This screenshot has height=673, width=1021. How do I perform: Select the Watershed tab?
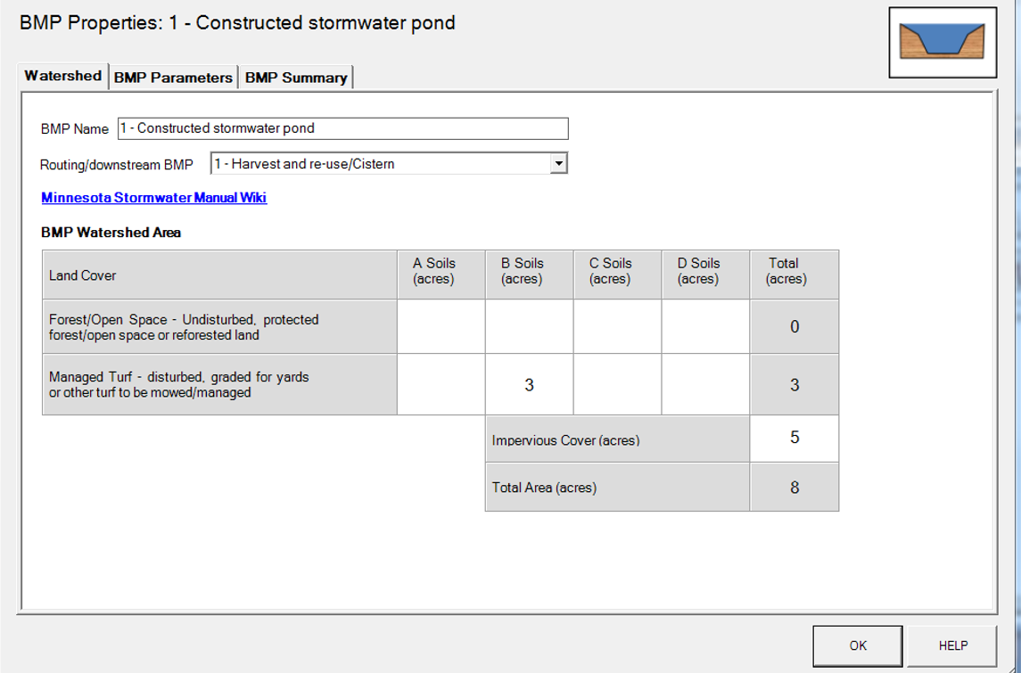[x=62, y=76]
